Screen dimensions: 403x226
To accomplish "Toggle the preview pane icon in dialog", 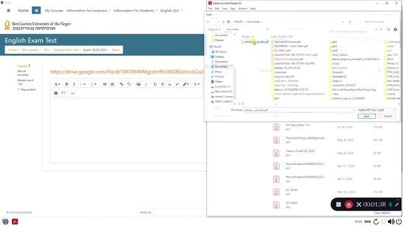I will click(x=388, y=30).
